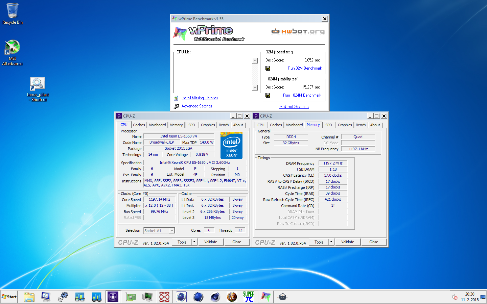This screenshot has width=487, height=304.
Task: Select the hexus_pifast shortcut icon
Action: tap(38, 89)
